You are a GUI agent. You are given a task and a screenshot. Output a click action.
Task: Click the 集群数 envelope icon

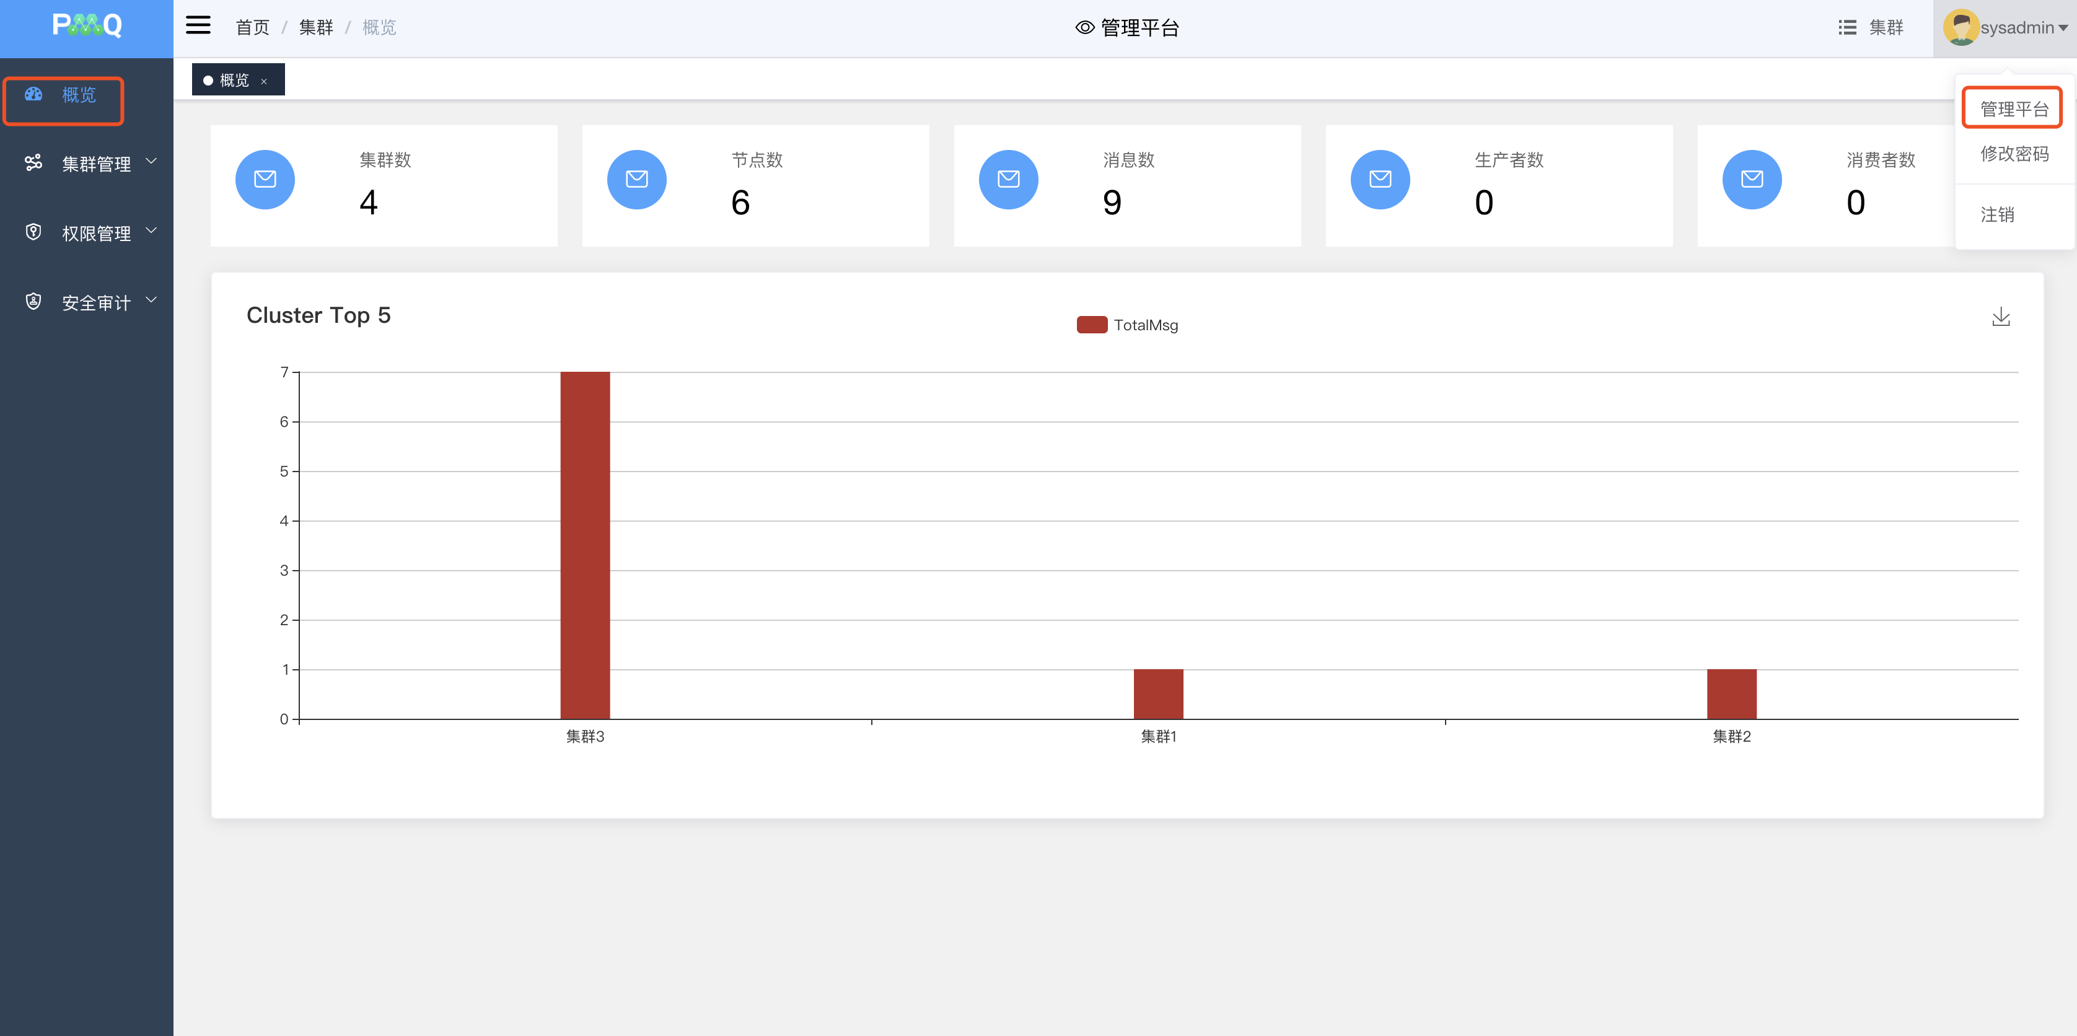click(x=265, y=179)
